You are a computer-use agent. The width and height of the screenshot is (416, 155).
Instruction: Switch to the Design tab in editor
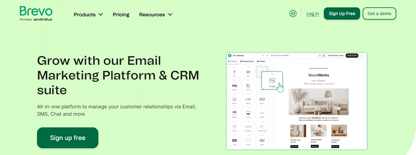[261, 61]
